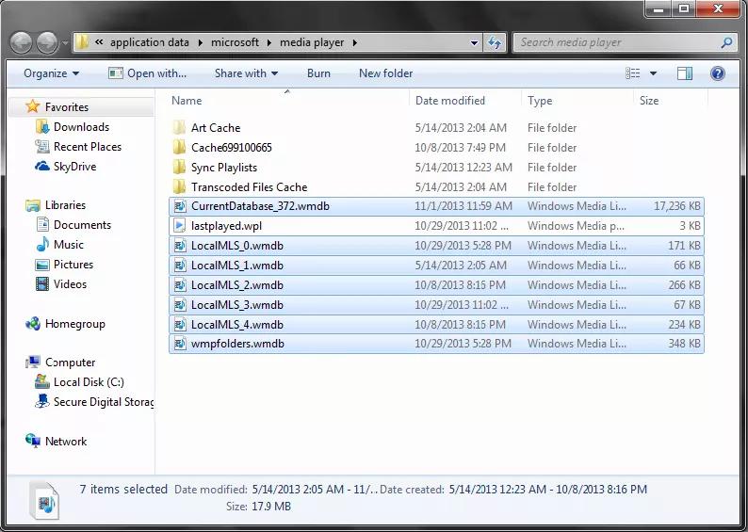
Task: Open the Organize dropdown menu
Action: (x=52, y=73)
